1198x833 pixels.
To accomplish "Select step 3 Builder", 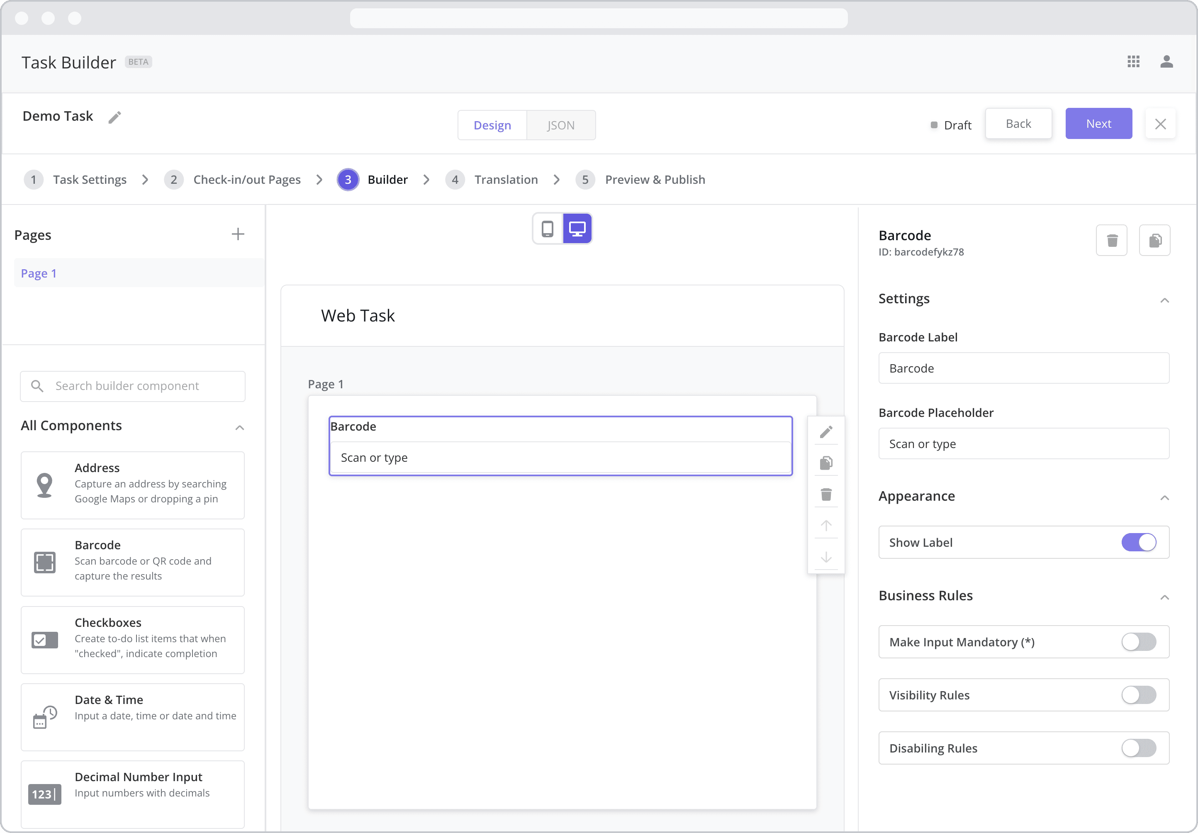I will [x=373, y=180].
